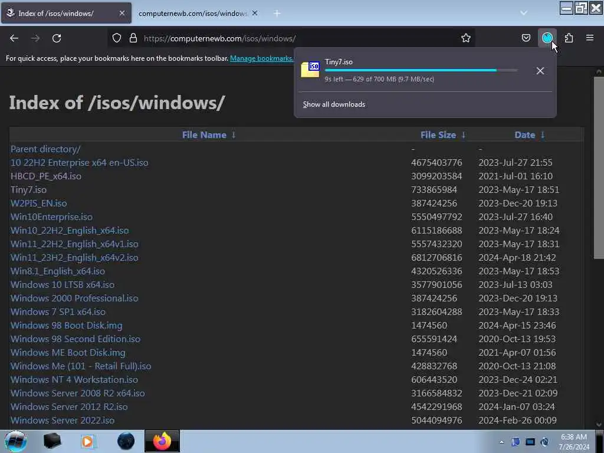
Task: Open the dark globe taskbar icon
Action: (x=126, y=441)
